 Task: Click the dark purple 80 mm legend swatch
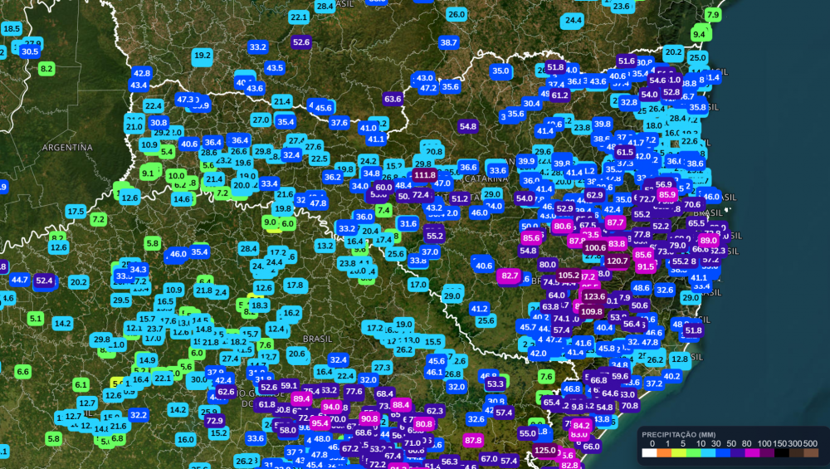click(x=737, y=452)
